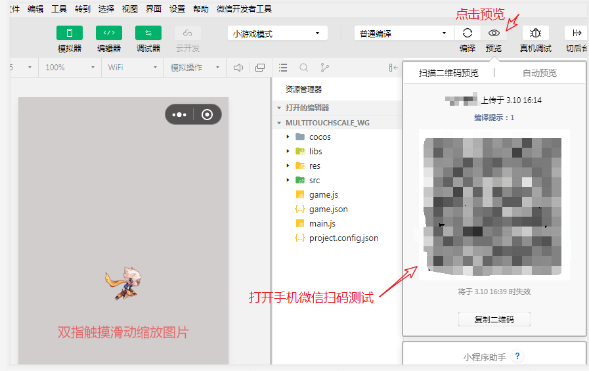Open game.json in the file tree
The width and height of the screenshot is (589, 371).
click(x=328, y=209)
